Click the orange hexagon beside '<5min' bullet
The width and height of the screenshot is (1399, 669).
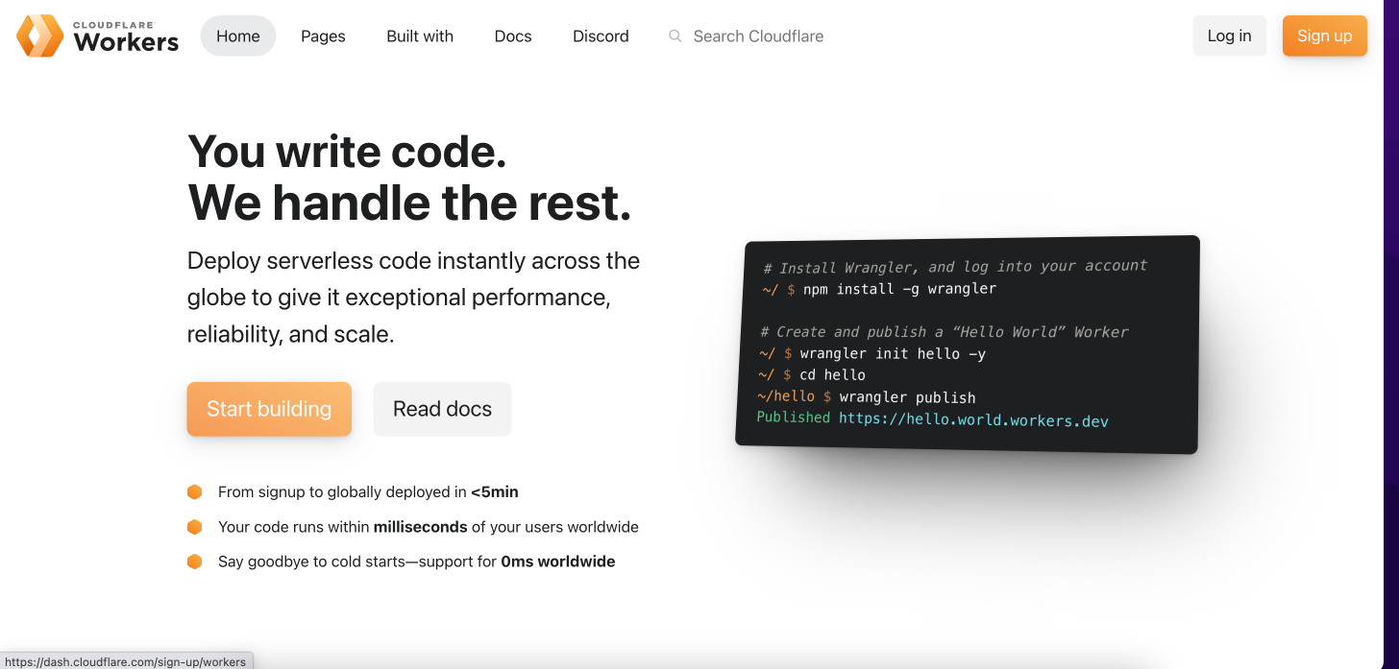[195, 491]
